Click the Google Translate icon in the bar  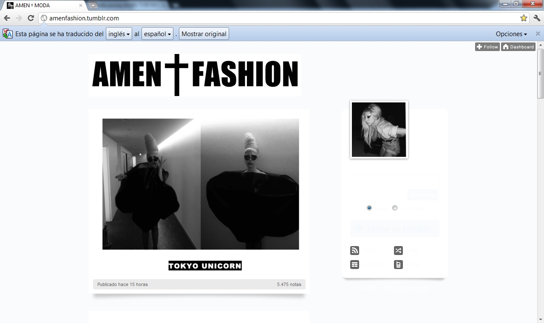8,34
